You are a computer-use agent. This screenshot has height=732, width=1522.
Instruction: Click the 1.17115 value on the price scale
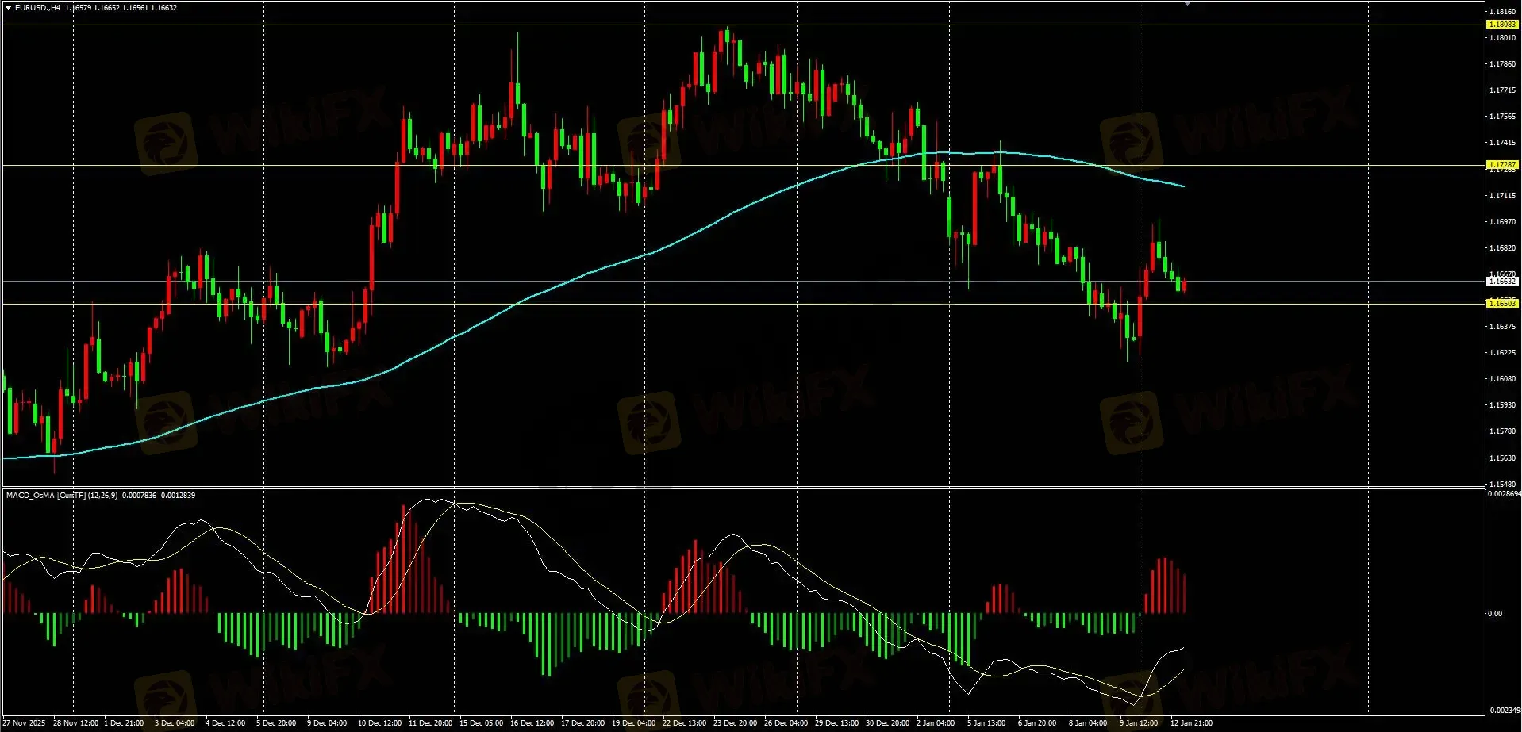pyautogui.click(x=1503, y=196)
